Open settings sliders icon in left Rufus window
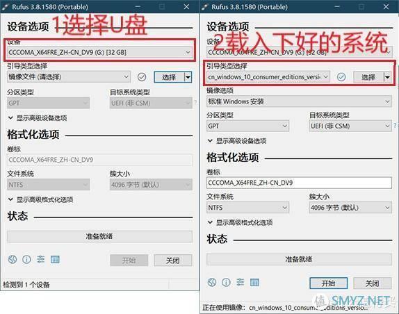The height and width of the screenshot is (314, 399). point(41,259)
